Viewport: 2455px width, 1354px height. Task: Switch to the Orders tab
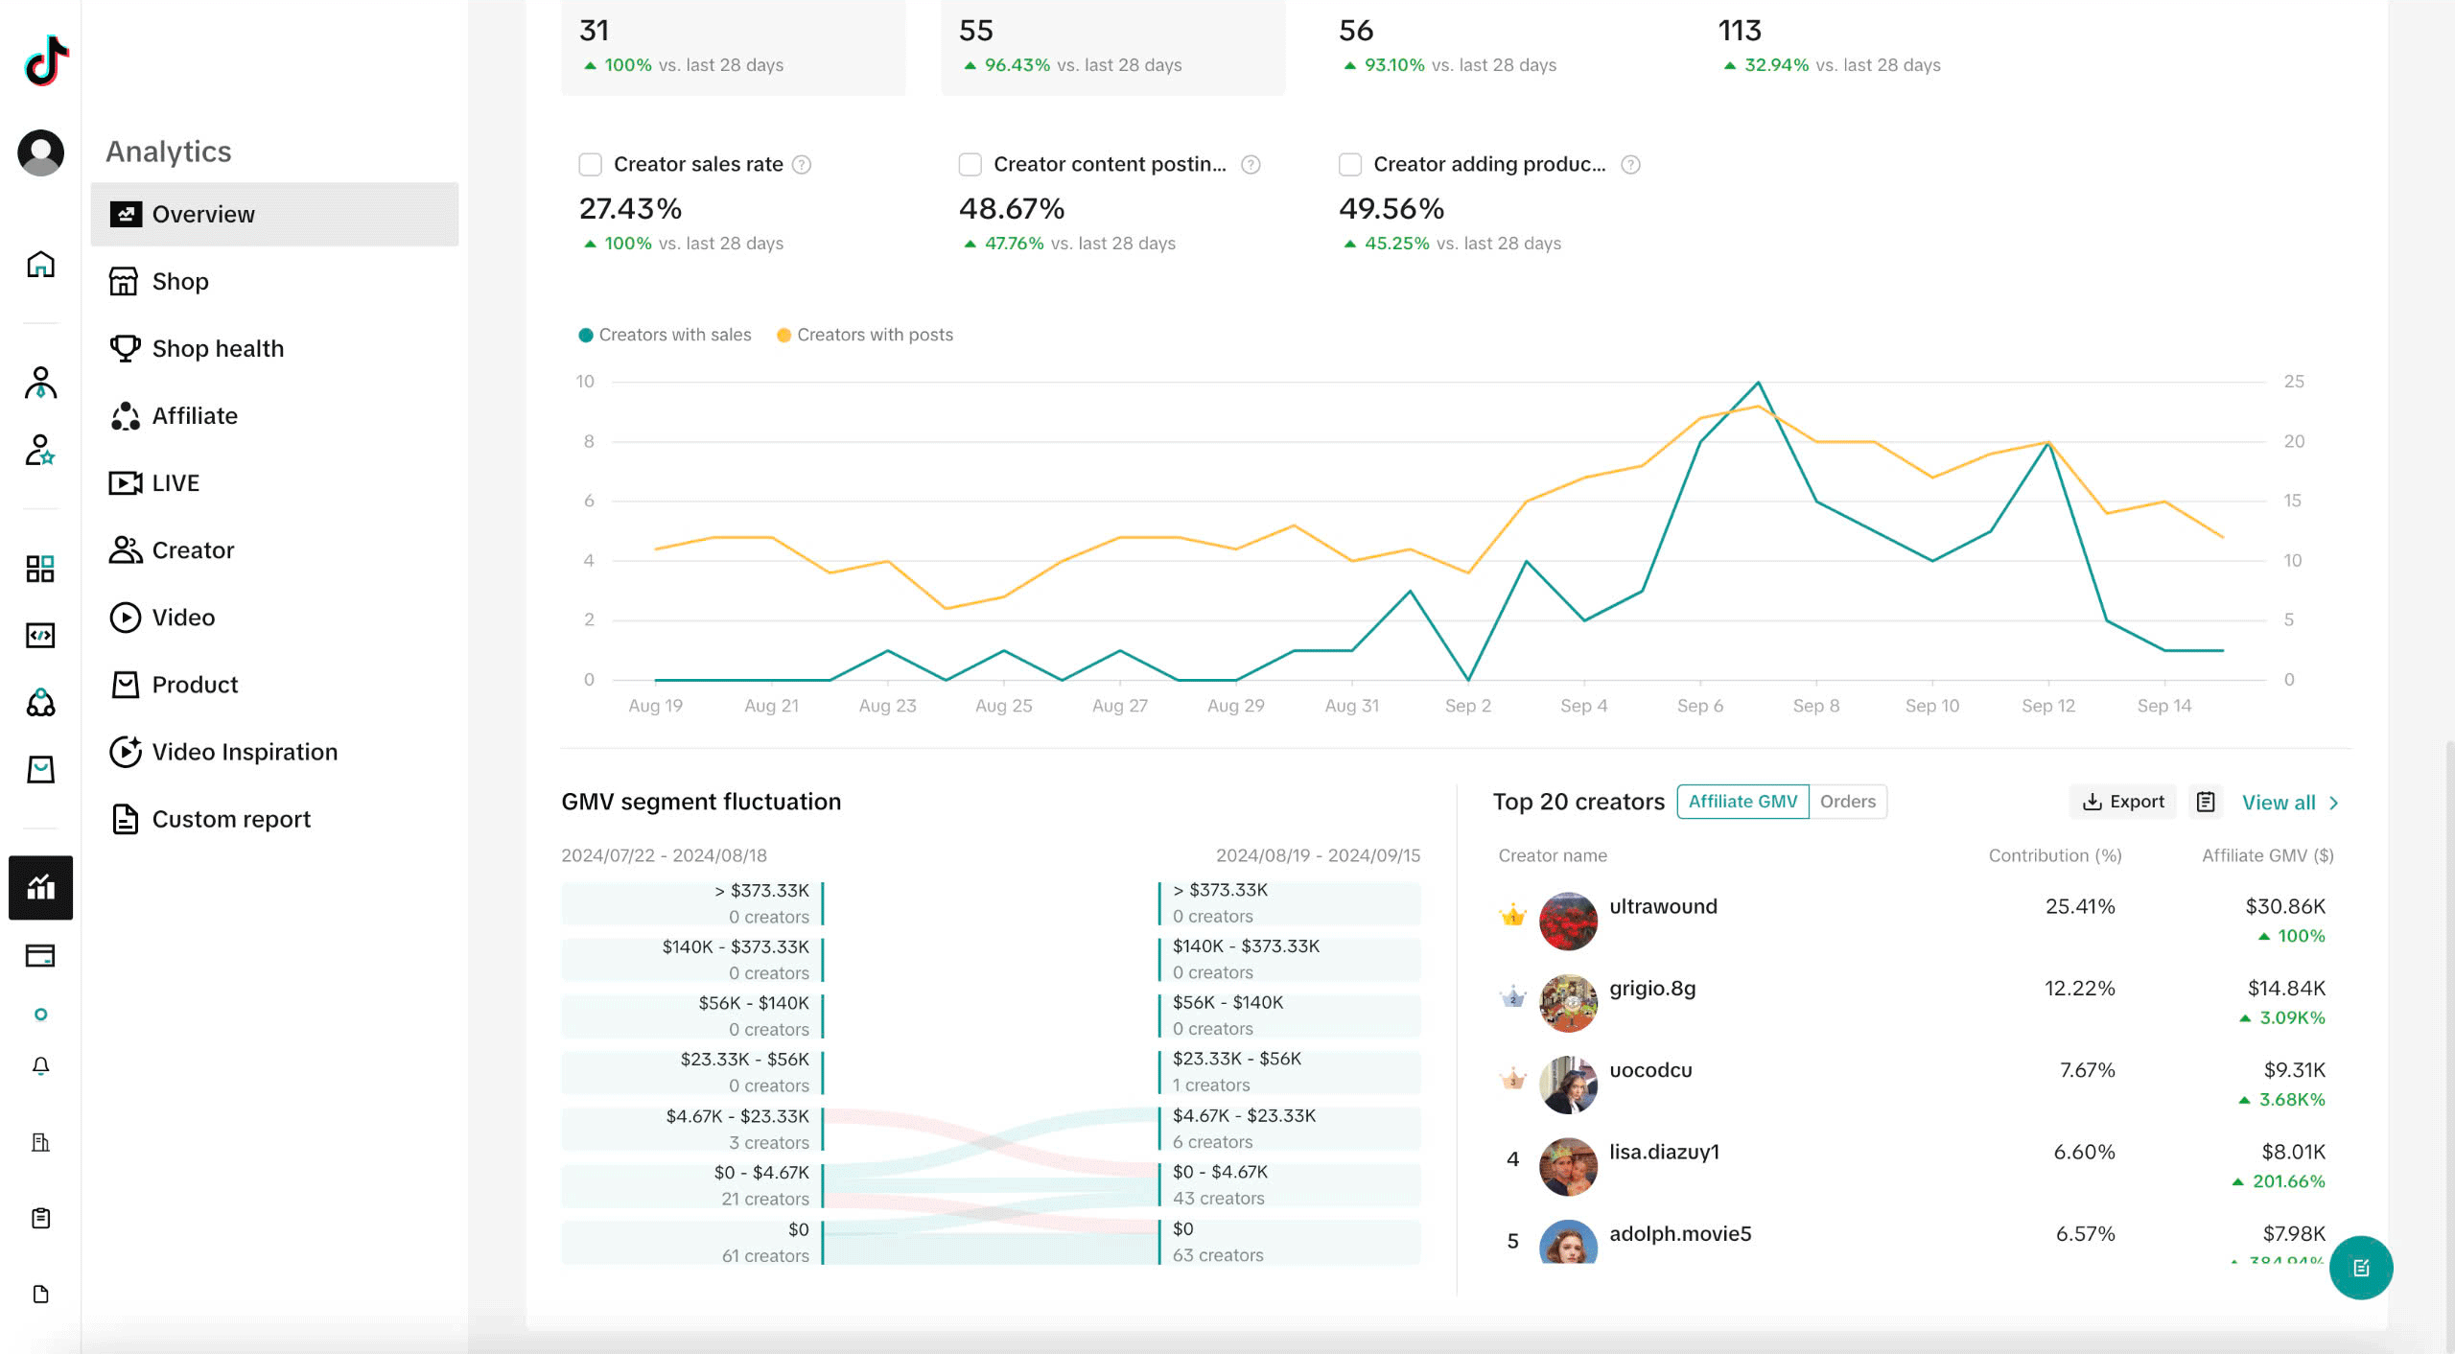point(1847,802)
